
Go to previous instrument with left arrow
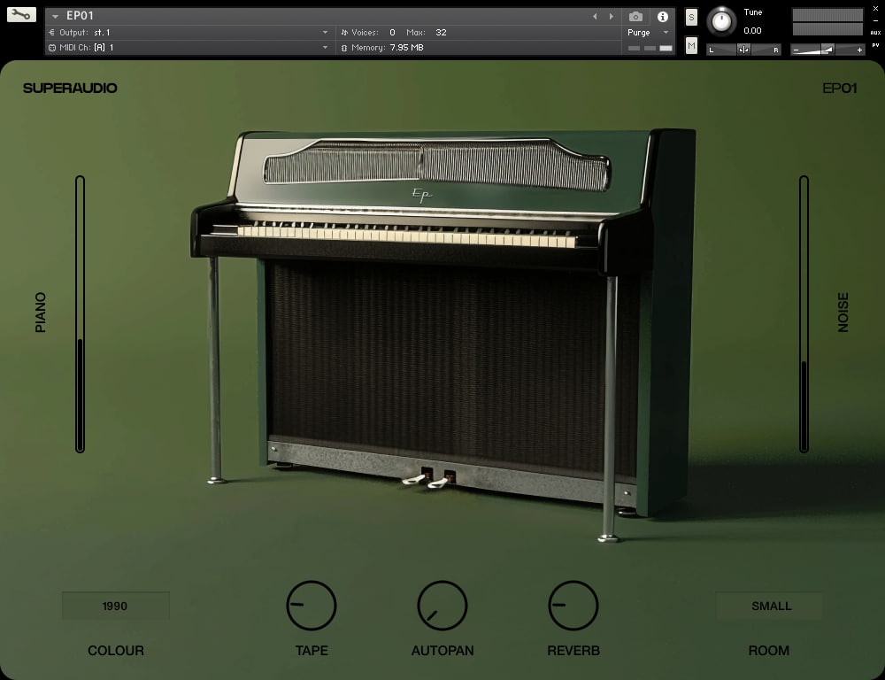tap(595, 16)
